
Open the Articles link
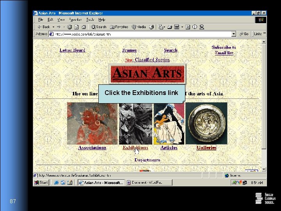169,147
